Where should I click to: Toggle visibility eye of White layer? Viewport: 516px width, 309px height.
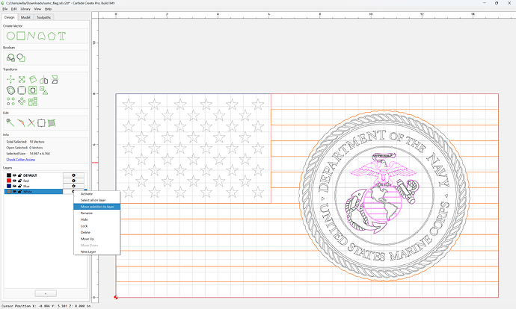pos(14,191)
